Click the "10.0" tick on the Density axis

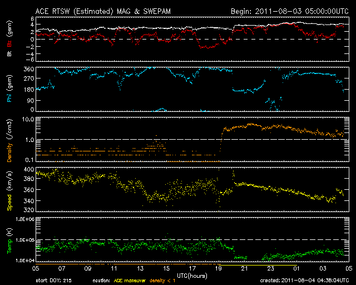28,119
